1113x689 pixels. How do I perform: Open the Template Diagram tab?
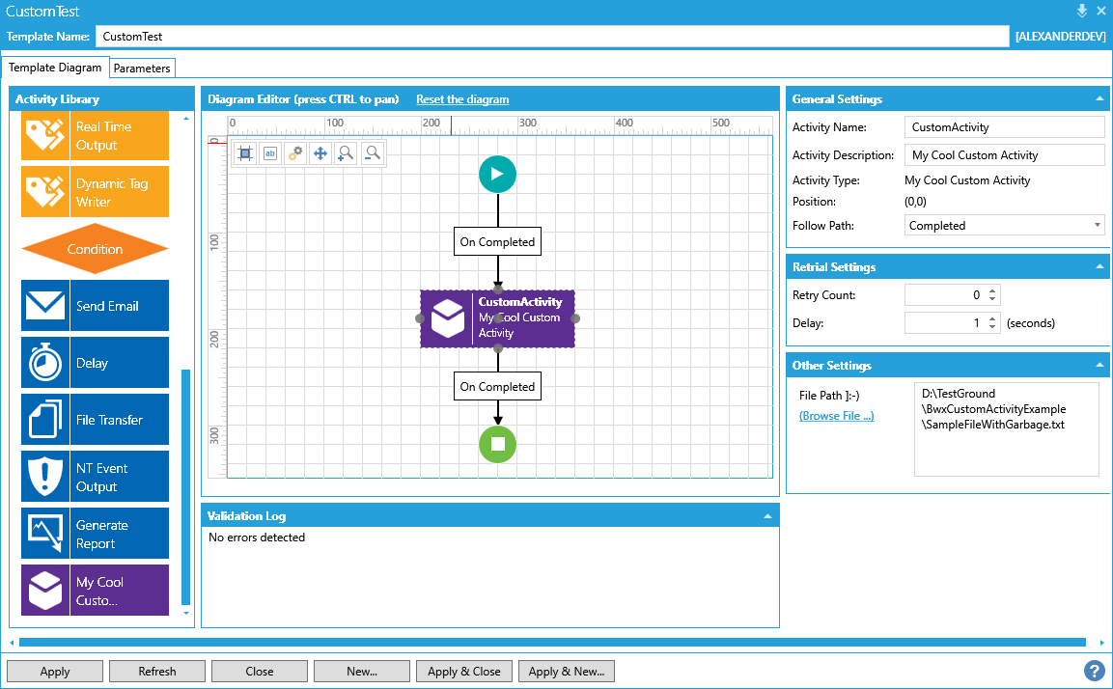[55, 69]
